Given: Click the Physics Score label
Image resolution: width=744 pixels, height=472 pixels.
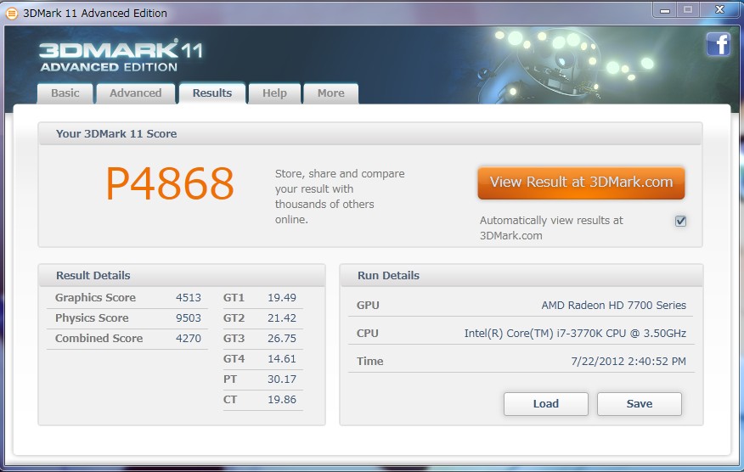Looking at the screenshot, I should click(x=92, y=317).
